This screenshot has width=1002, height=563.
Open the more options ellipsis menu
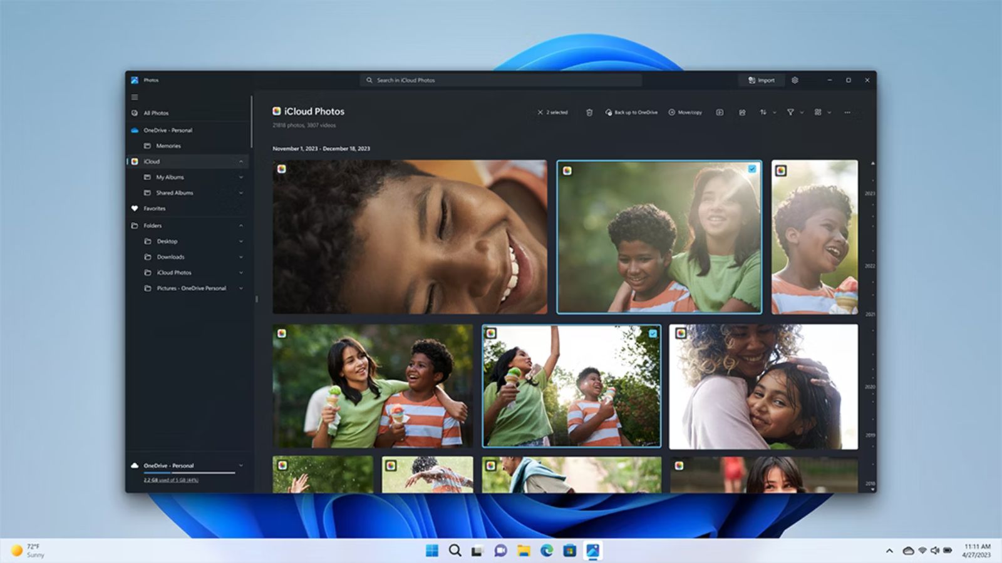(x=847, y=112)
